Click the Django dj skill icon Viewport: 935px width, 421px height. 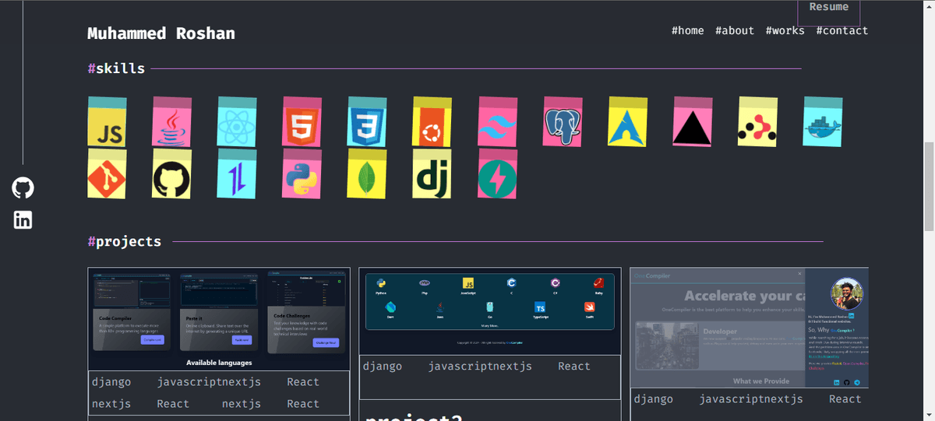click(432, 174)
